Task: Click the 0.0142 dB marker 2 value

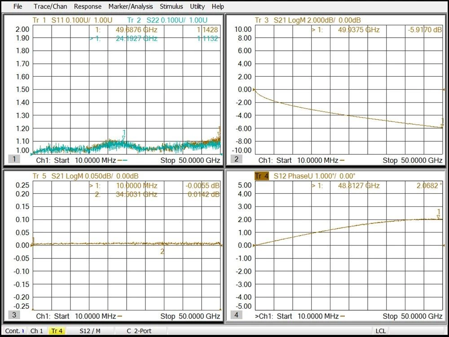Action: 203,195
